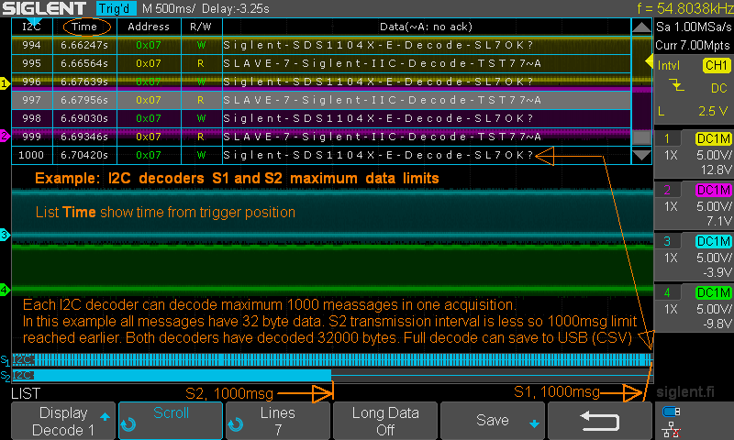Select decode list row 1000
The height and width of the screenshot is (440, 734).
[x=321, y=155]
